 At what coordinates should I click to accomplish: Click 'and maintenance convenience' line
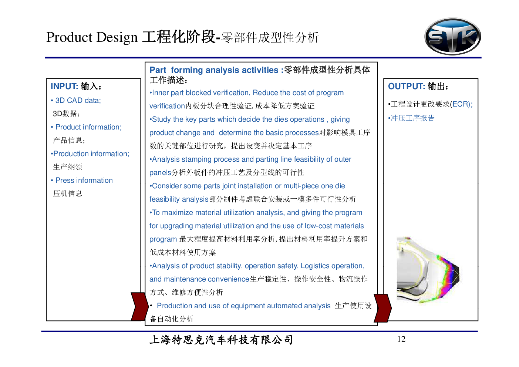point(259,279)
